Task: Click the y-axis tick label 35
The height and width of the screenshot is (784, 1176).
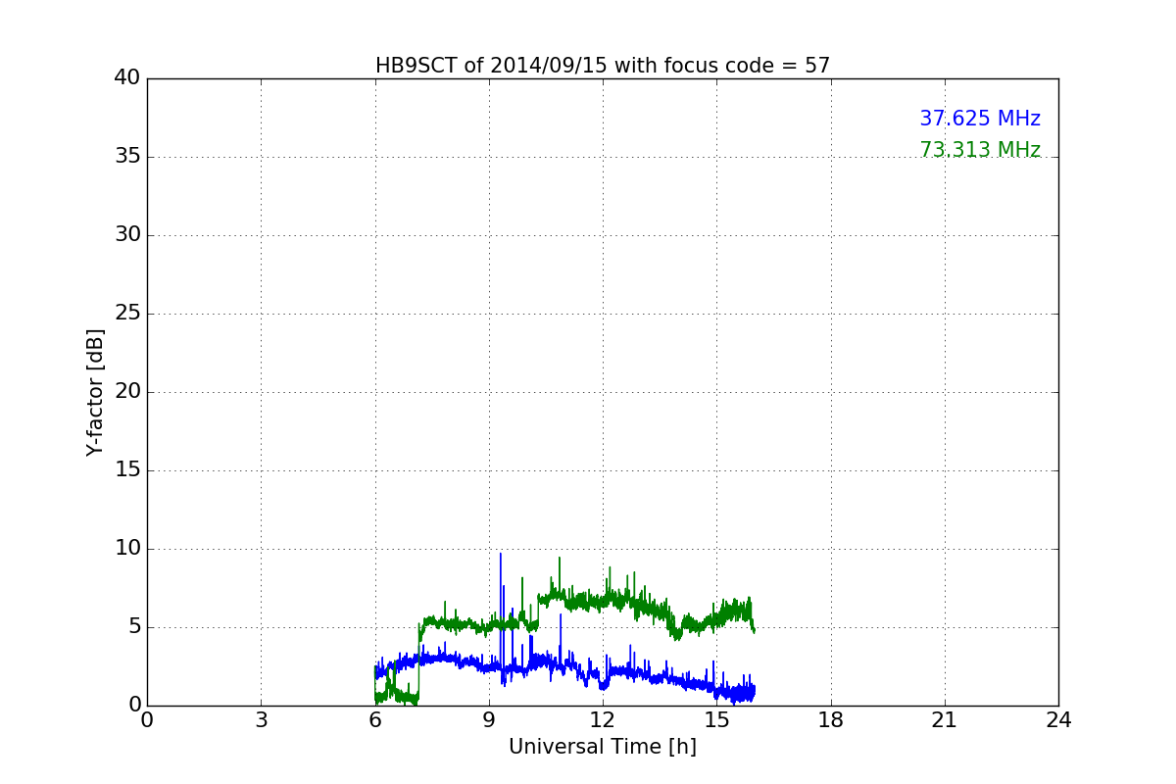Action: 127,157
